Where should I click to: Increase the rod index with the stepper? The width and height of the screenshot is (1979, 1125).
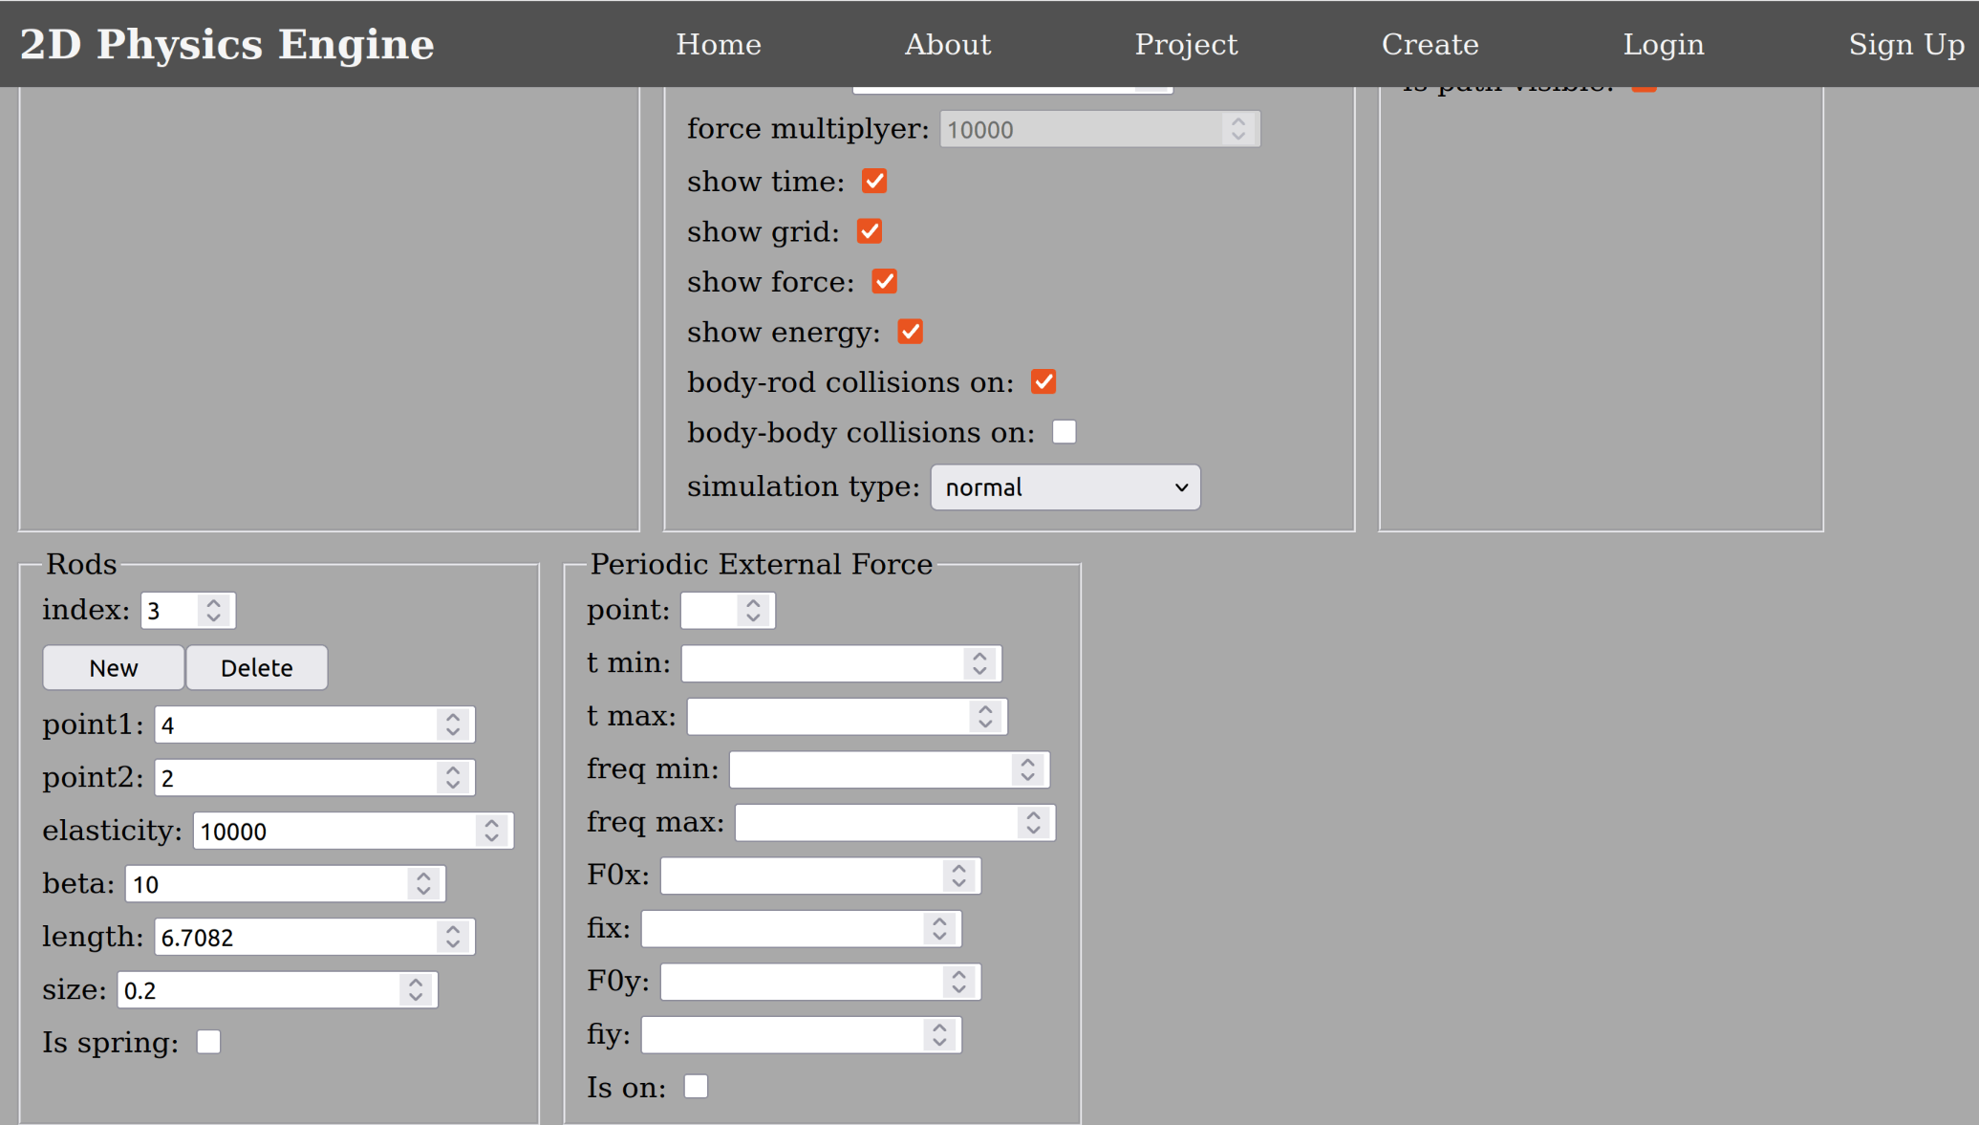214,602
